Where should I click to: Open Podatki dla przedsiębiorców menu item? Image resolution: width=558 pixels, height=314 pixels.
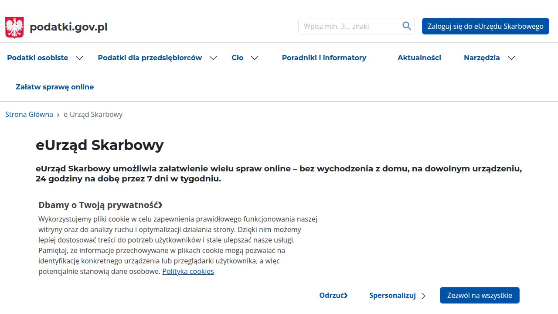pyautogui.click(x=150, y=58)
